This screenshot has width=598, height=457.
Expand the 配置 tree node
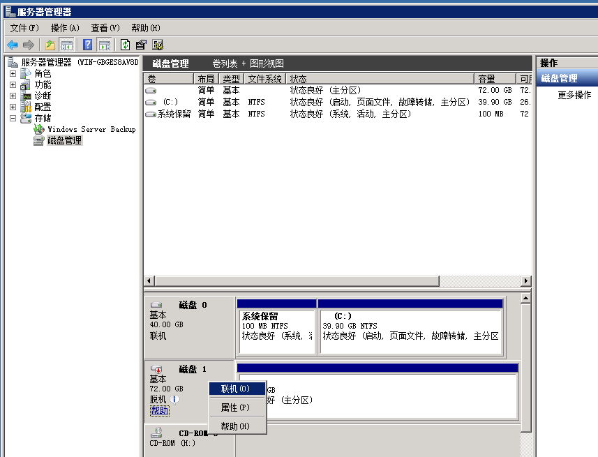point(13,107)
